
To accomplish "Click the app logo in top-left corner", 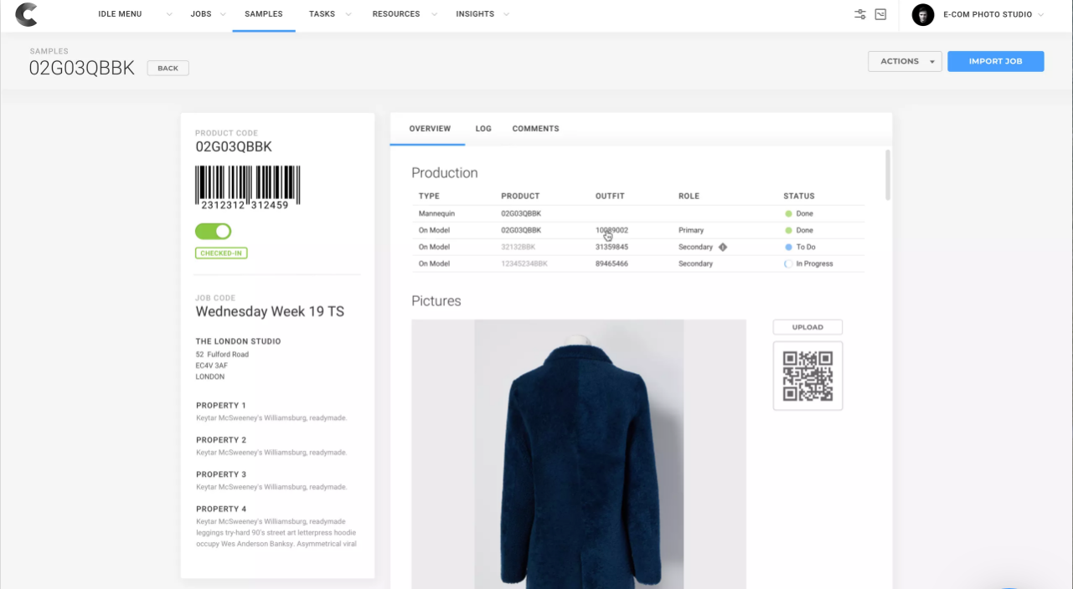I will pos(26,14).
